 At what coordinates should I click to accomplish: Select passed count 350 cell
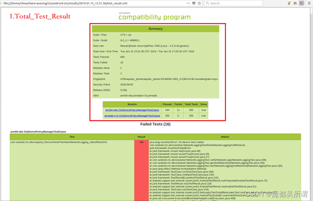[167, 116]
